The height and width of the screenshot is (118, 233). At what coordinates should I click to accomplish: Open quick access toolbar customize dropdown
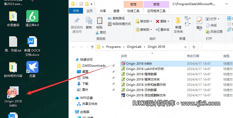91,4
